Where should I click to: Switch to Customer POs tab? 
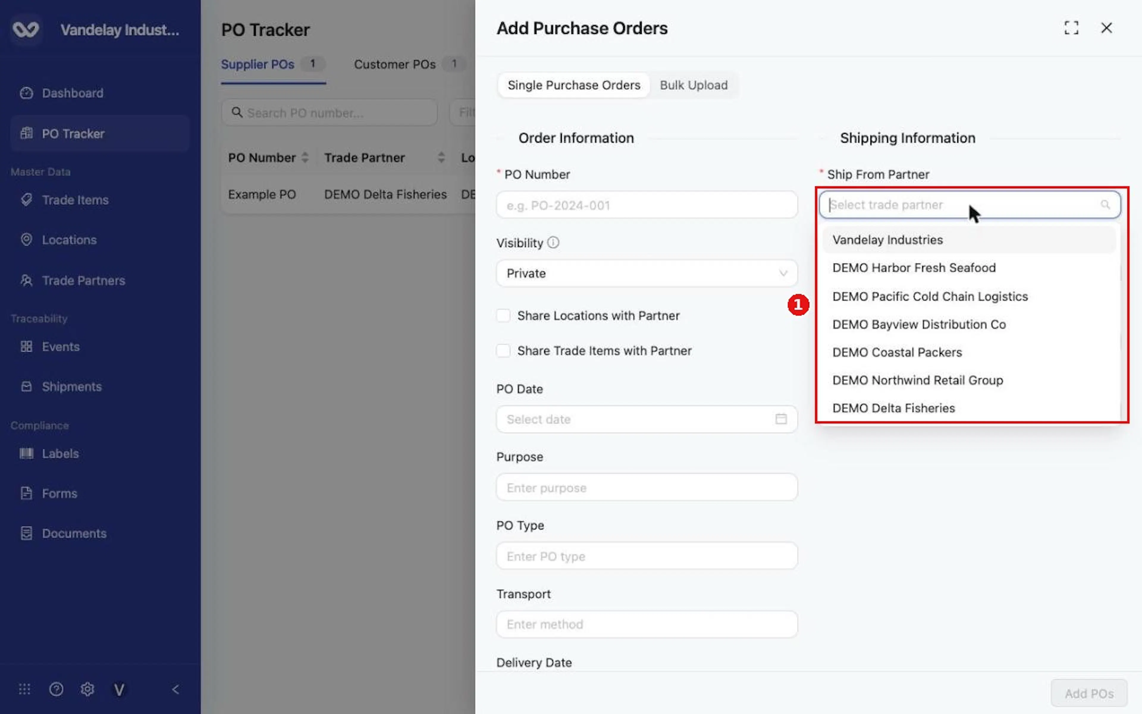click(410, 65)
